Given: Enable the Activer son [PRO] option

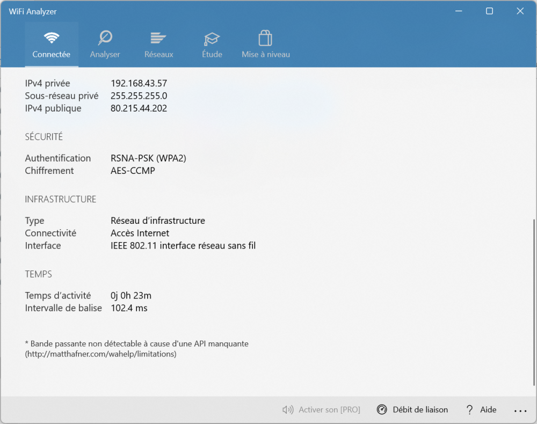Looking at the screenshot, I should [x=329, y=410].
